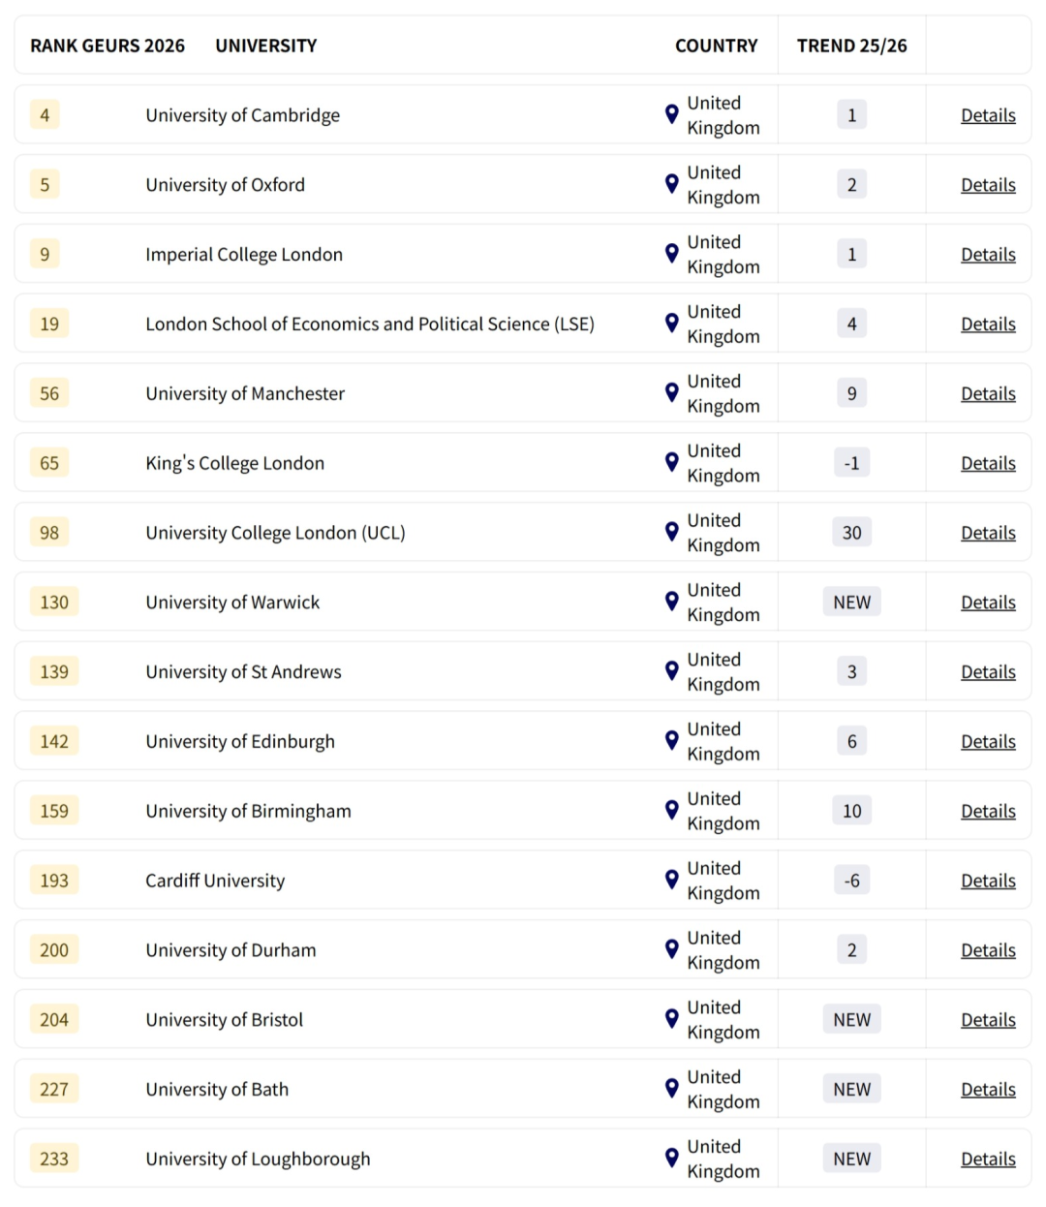Select the TREND 25/26 column header

point(851,46)
